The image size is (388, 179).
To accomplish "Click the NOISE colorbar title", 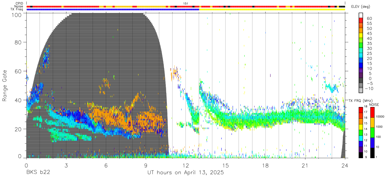I will (374, 104).
